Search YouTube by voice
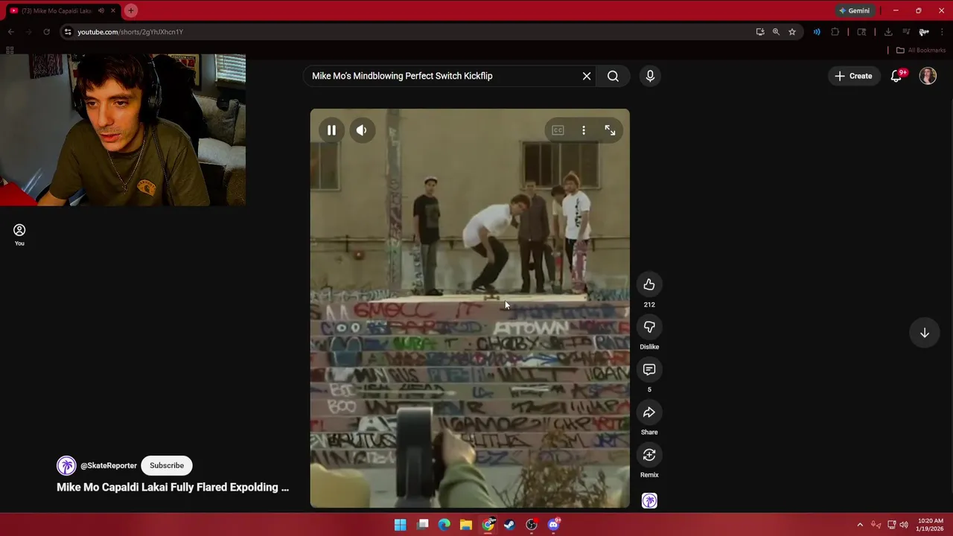Image resolution: width=953 pixels, height=536 pixels. (650, 76)
